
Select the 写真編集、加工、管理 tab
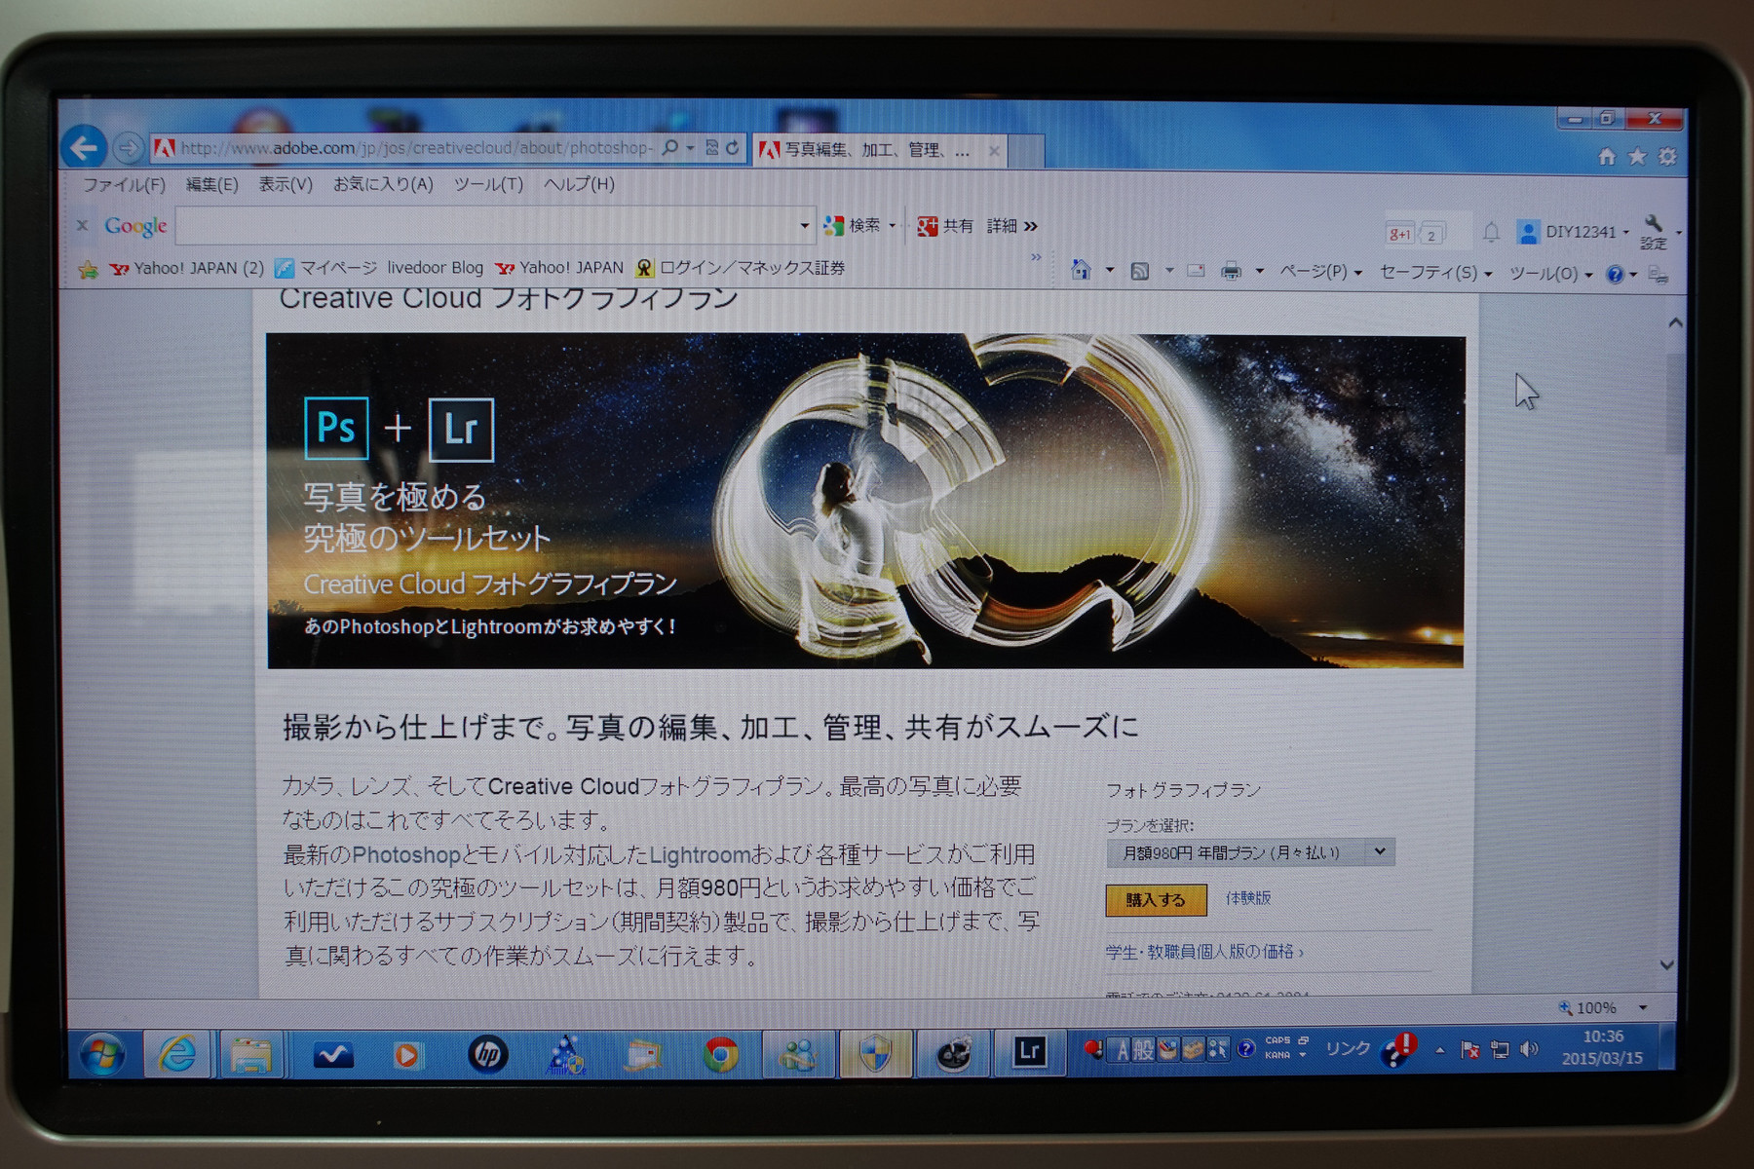pyautogui.click(x=879, y=150)
